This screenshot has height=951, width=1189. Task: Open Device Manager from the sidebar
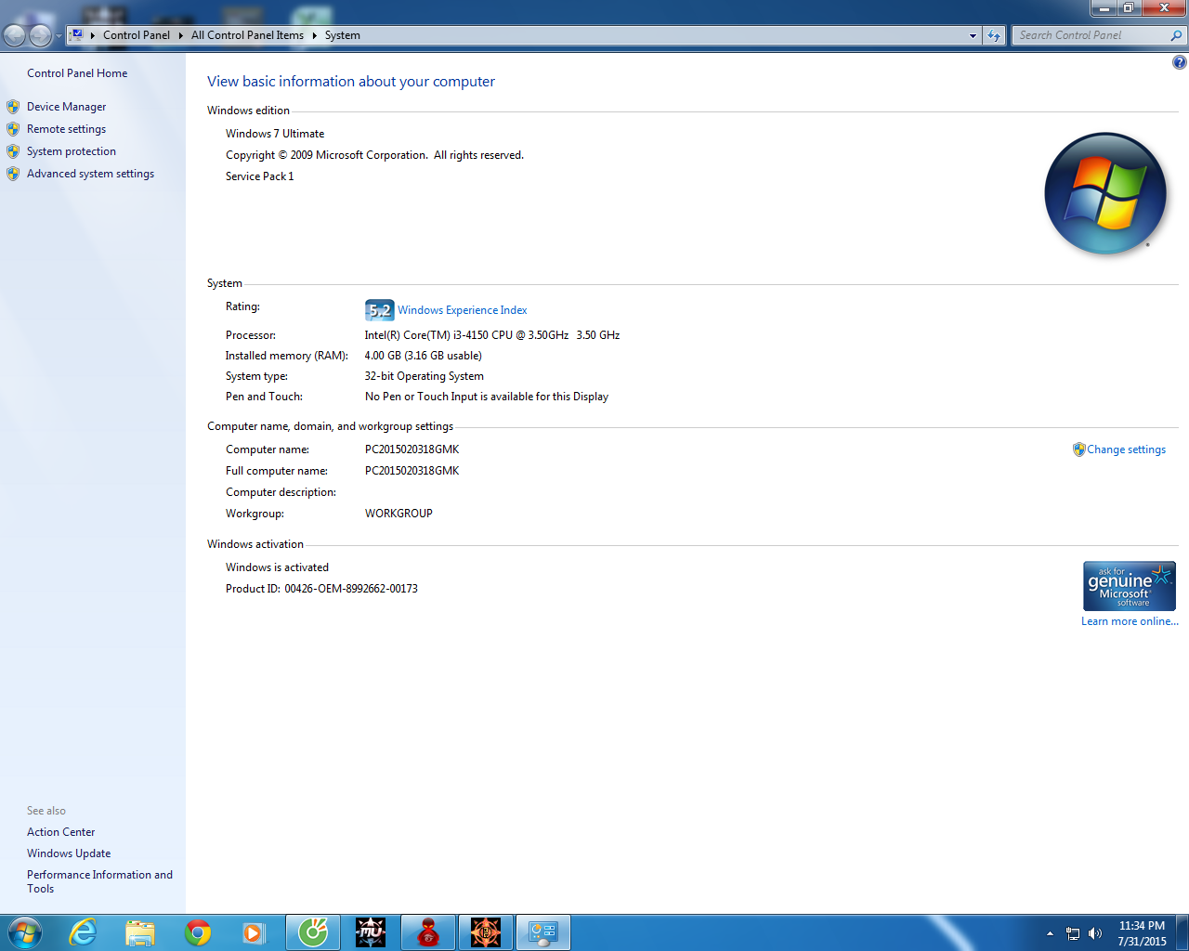tap(66, 107)
